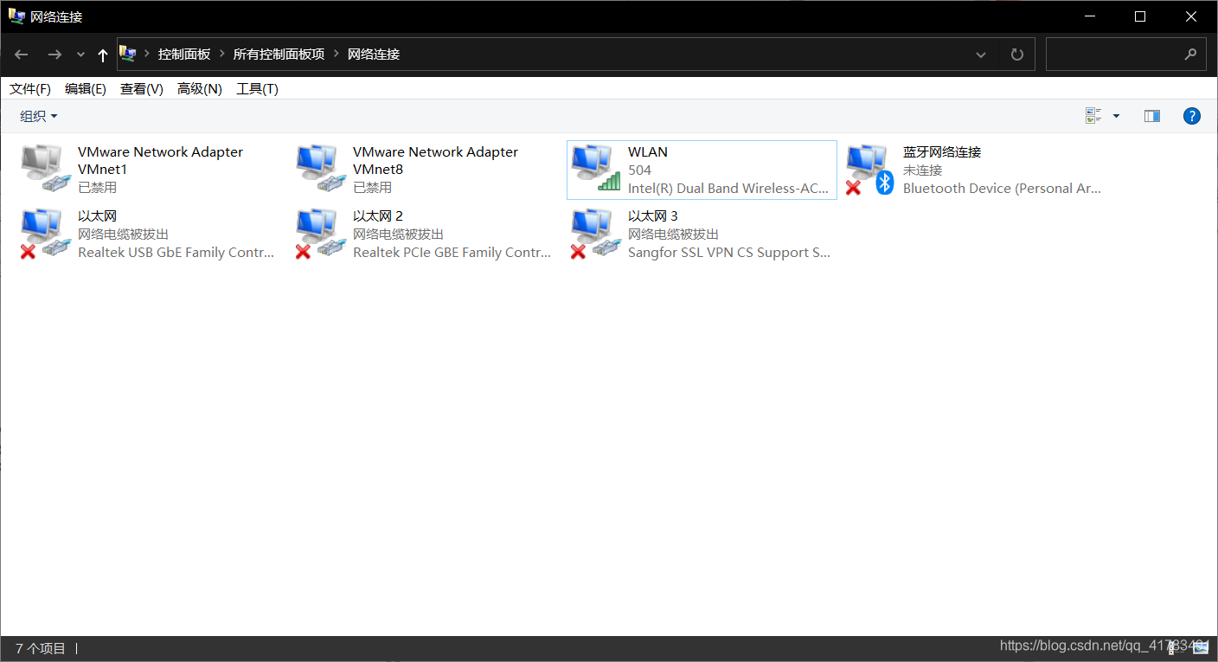Select the 以太网 Realtek USB GbE icon

(45, 234)
